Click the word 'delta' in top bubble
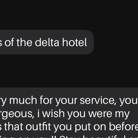This screenshot has width=138, height=138. [x=47, y=42]
